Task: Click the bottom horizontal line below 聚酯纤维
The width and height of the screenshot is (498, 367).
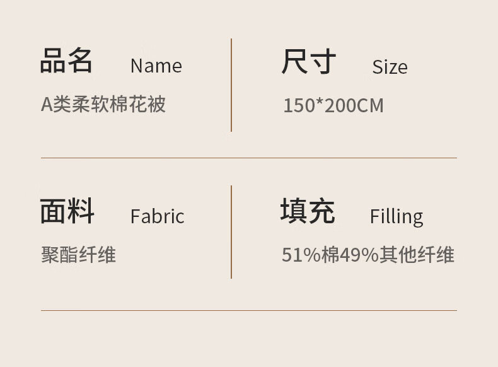Action: [x=248, y=310]
